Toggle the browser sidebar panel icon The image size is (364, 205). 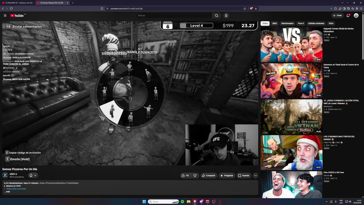coord(344,9)
